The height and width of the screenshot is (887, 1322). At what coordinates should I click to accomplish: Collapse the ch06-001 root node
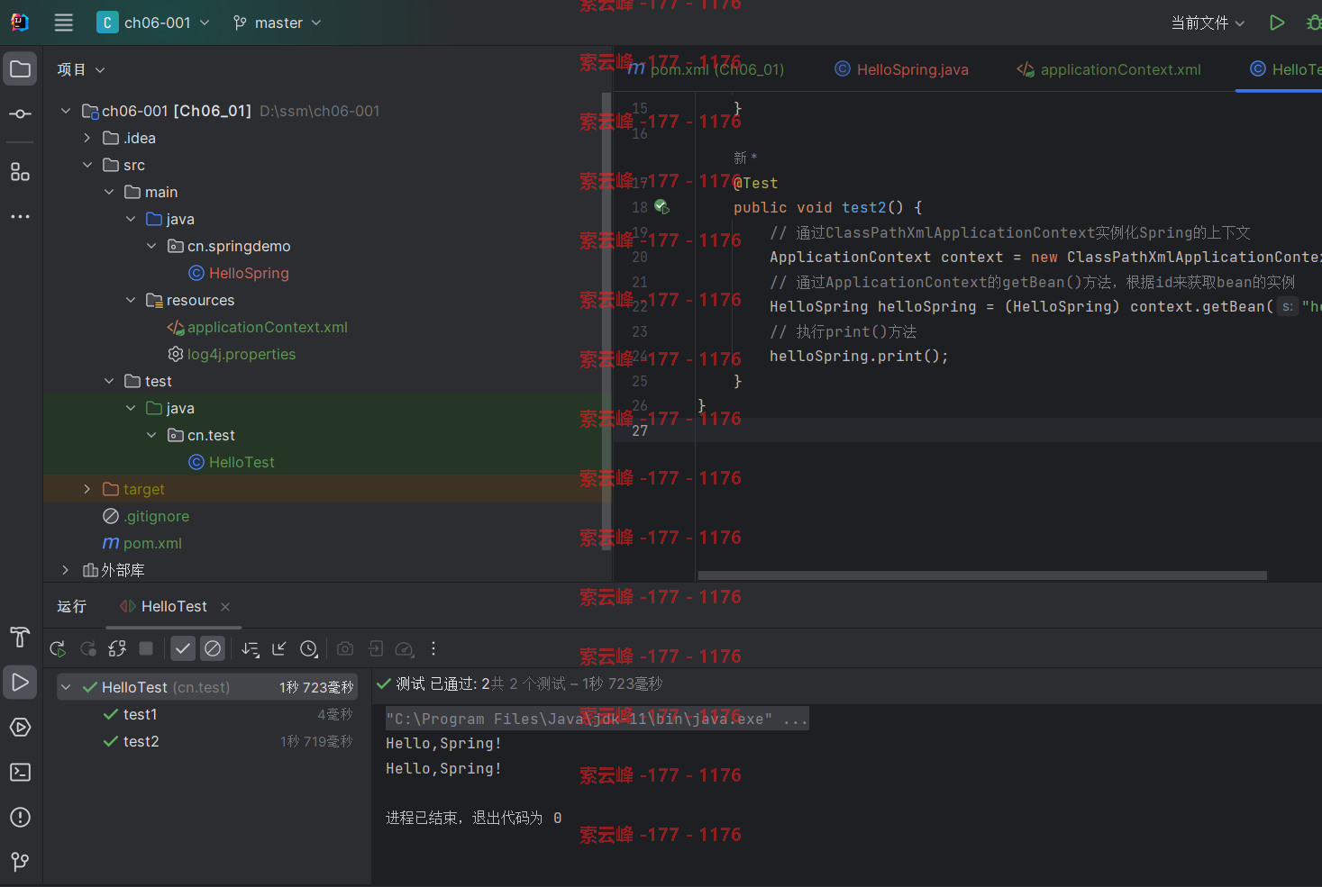[x=66, y=111]
